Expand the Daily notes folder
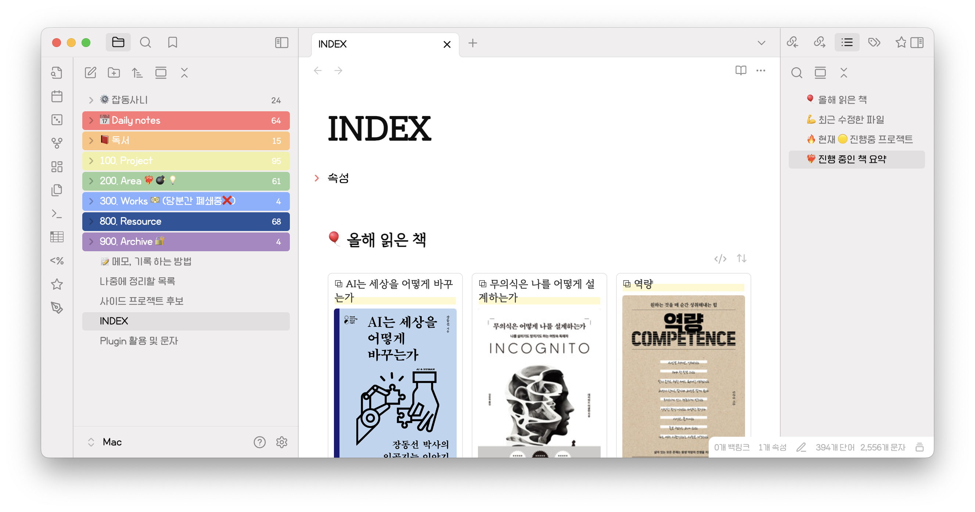Image resolution: width=975 pixels, height=512 pixels. pos(186,120)
